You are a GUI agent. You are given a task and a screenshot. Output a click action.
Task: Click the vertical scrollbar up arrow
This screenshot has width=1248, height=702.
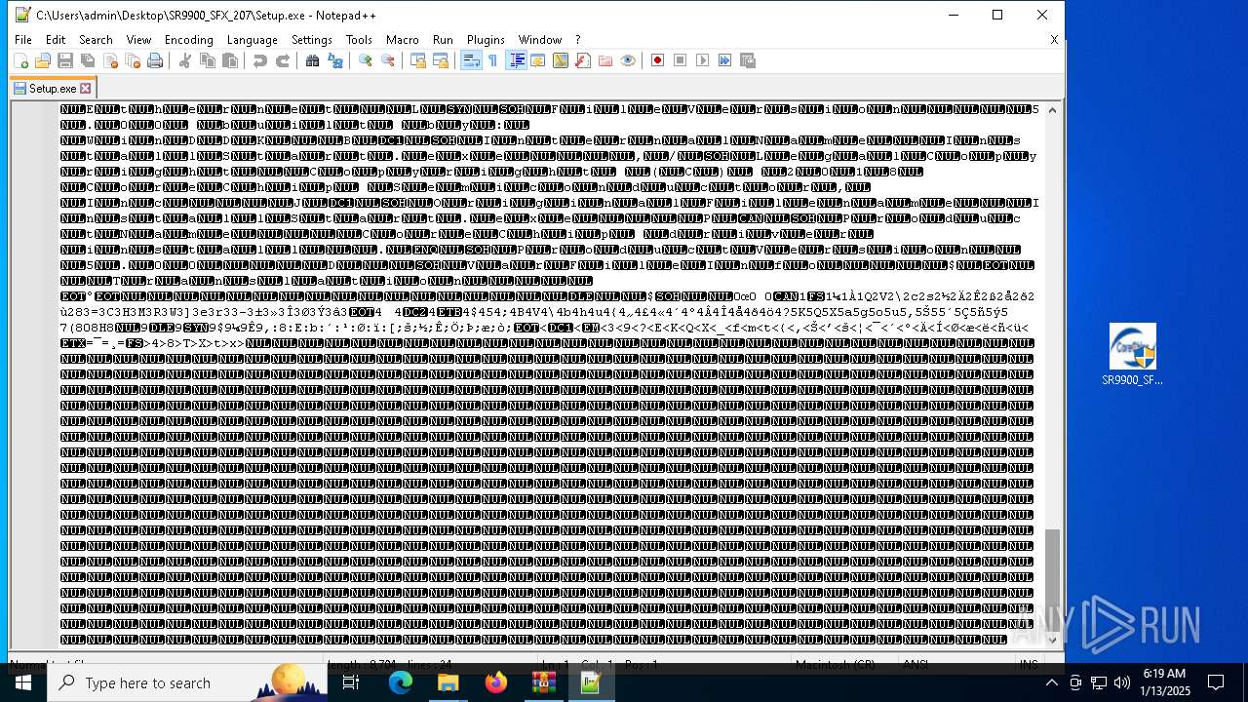[1052, 110]
